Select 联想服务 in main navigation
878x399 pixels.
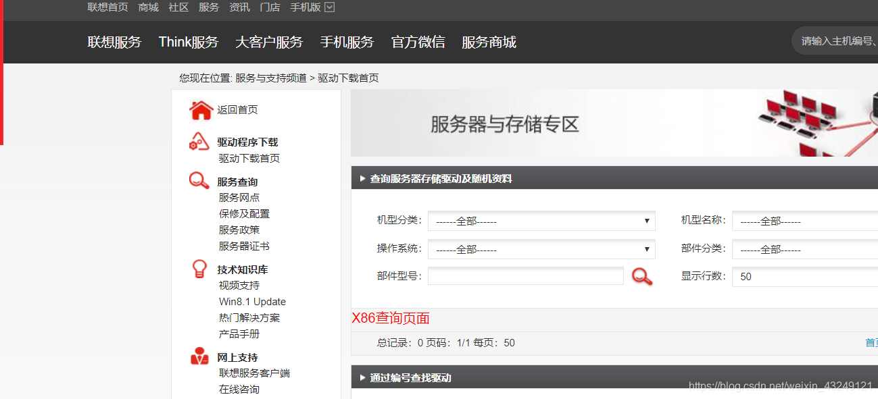click(x=114, y=42)
